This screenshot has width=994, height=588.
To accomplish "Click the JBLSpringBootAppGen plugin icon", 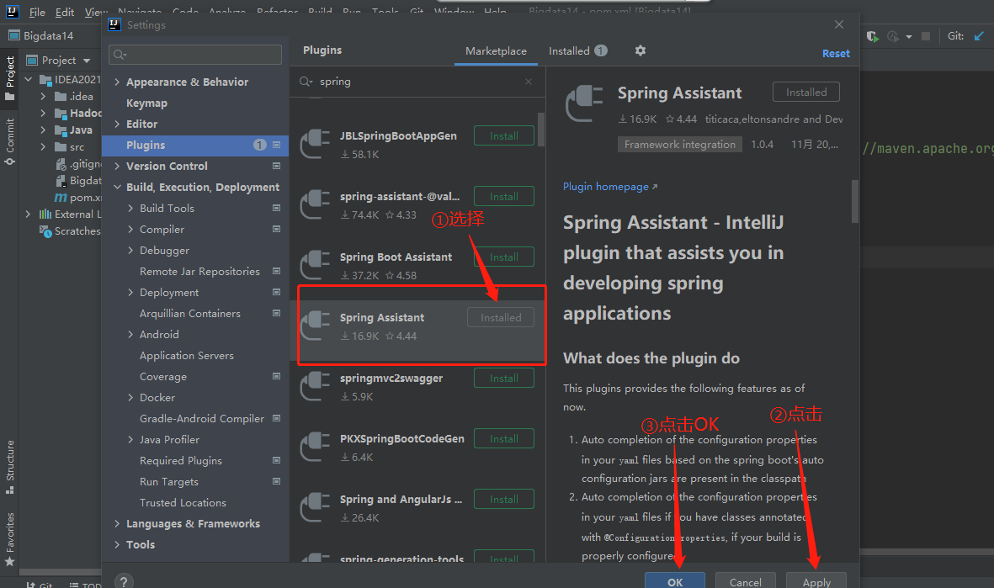I will (315, 144).
